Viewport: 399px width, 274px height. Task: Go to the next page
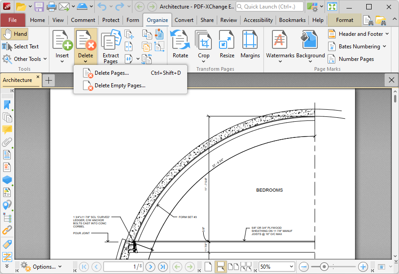click(151, 267)
